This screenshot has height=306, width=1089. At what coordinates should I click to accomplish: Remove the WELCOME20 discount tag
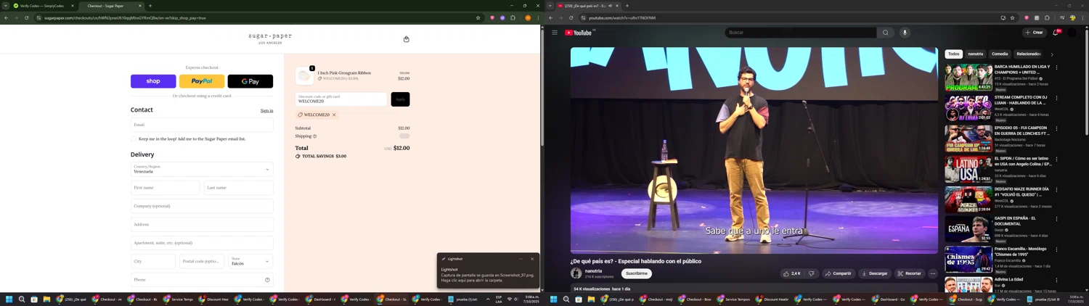[334, 115]
